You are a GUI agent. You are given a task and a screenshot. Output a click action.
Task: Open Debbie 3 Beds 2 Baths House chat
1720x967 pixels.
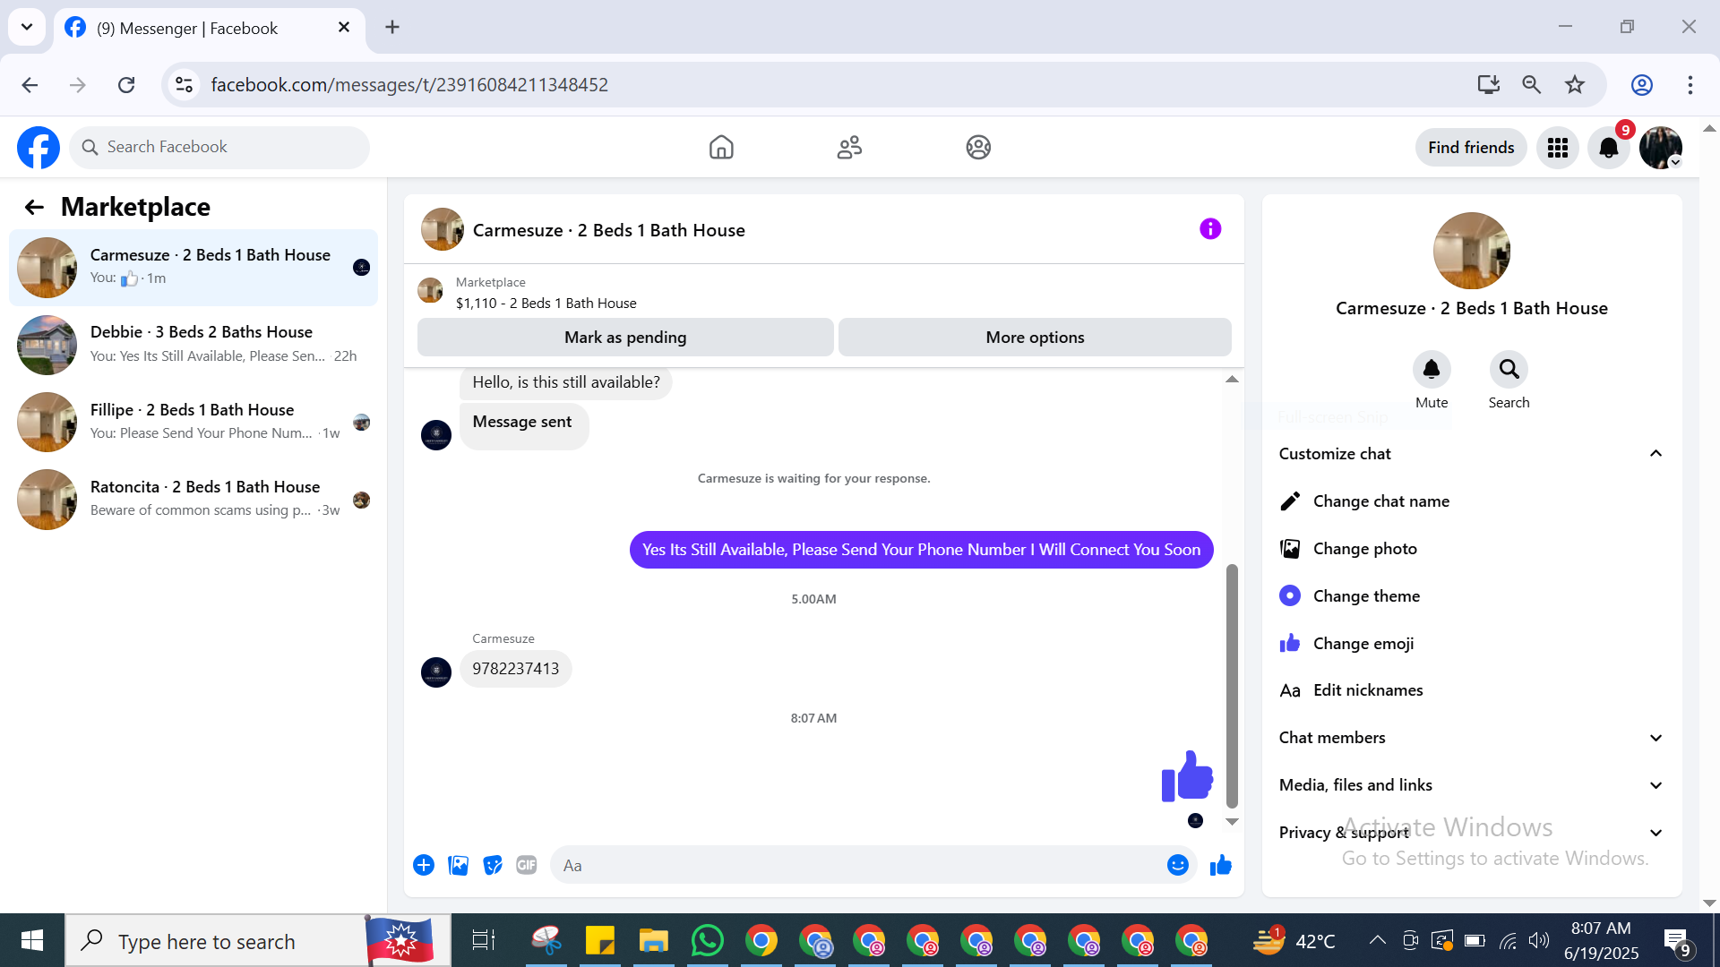tap(193, 345)
